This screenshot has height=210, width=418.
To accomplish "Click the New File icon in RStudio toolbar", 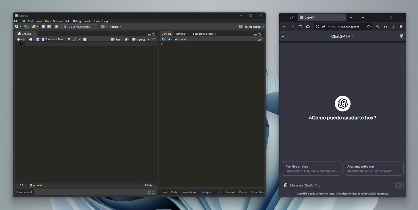I will coord(16,27).
